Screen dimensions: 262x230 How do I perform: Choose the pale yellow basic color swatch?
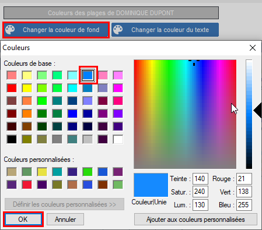[x=27, y=75]
